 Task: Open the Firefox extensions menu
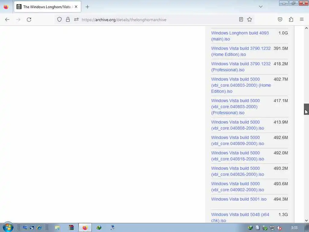click(291, 19)
